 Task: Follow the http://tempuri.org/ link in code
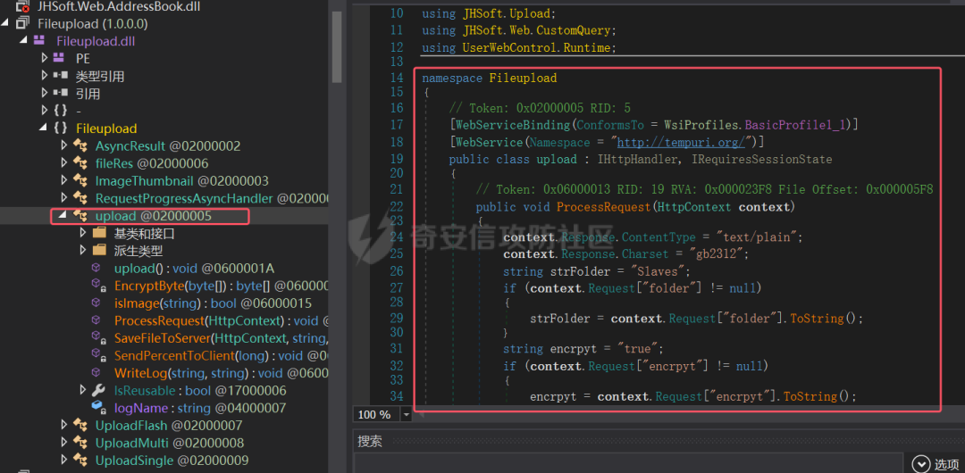coord(681,143)
